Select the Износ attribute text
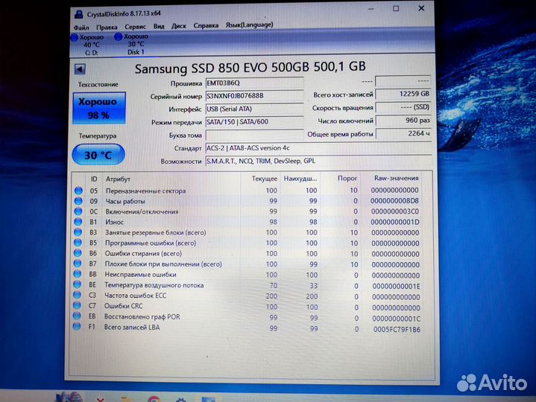The height and width of the screenshot is (402, 536). point(114,222)
